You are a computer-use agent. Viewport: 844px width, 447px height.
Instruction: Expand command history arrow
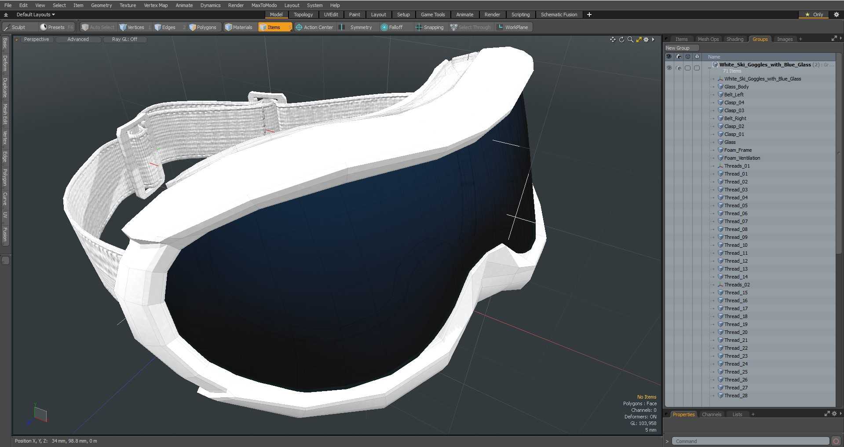point(667,441)
